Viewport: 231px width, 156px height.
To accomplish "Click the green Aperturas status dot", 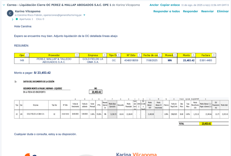I will pos(17,19).
